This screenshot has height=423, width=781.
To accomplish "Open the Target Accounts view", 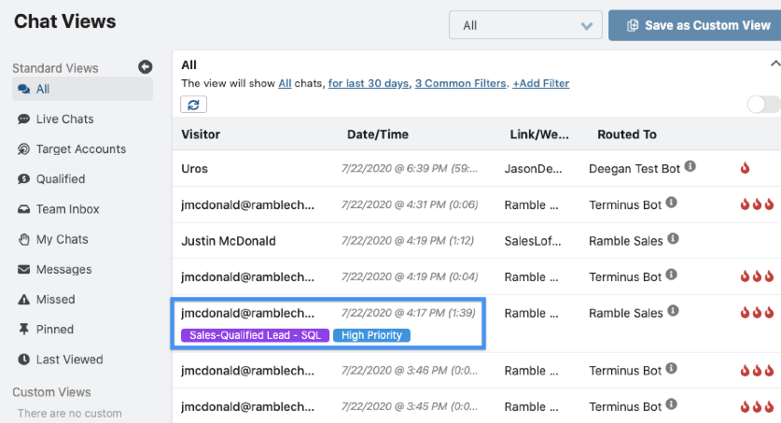I will (82, 149).
